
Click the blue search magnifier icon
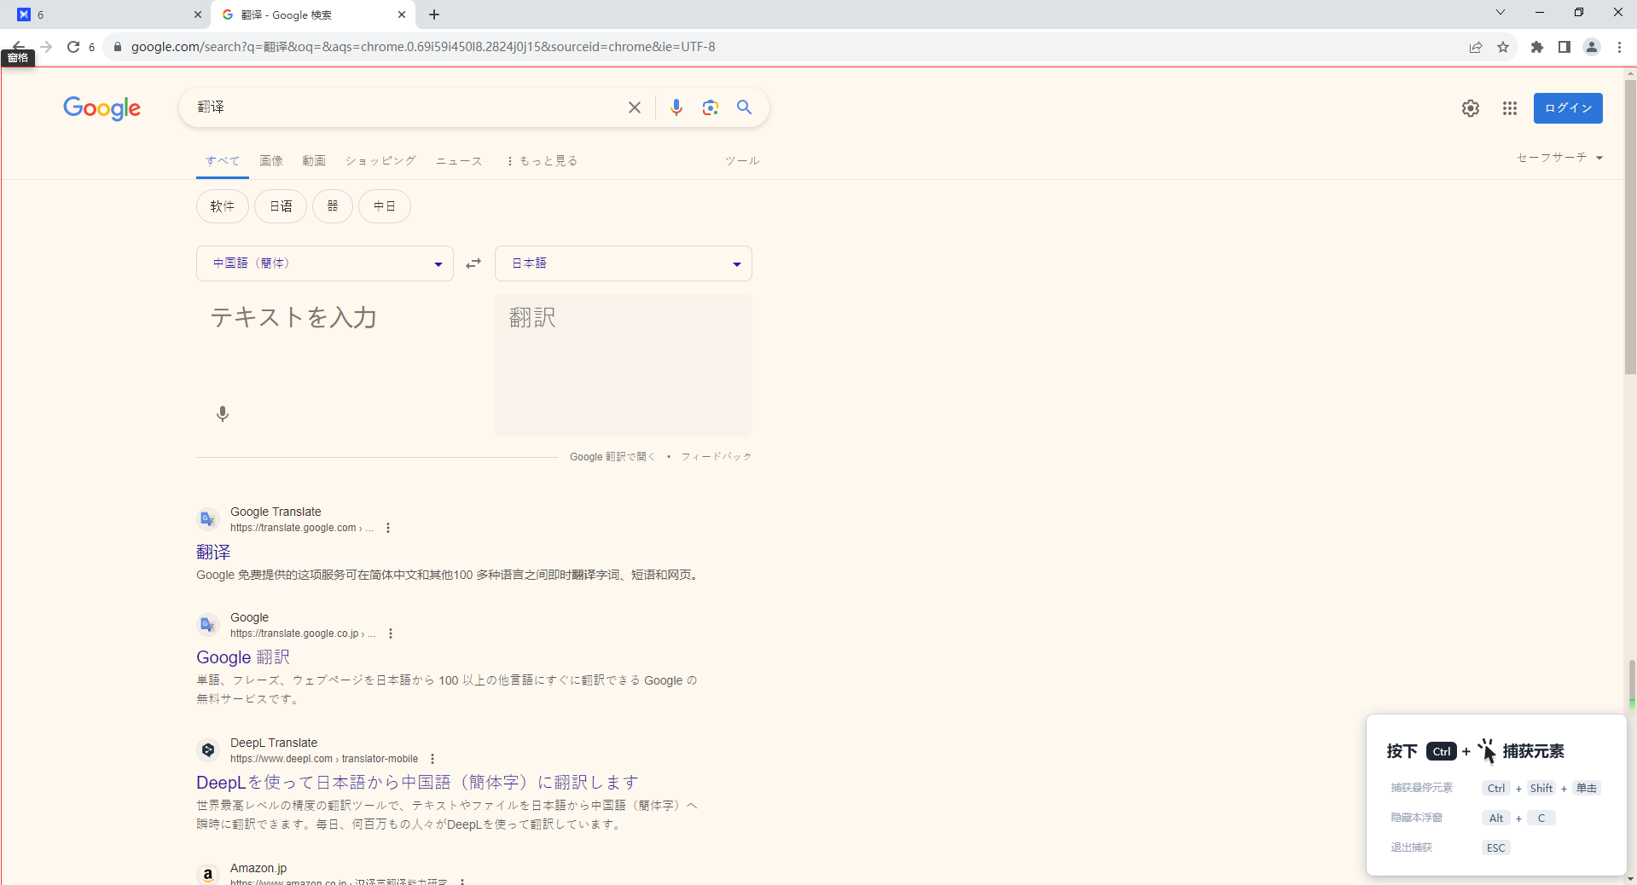pos(744,107)
